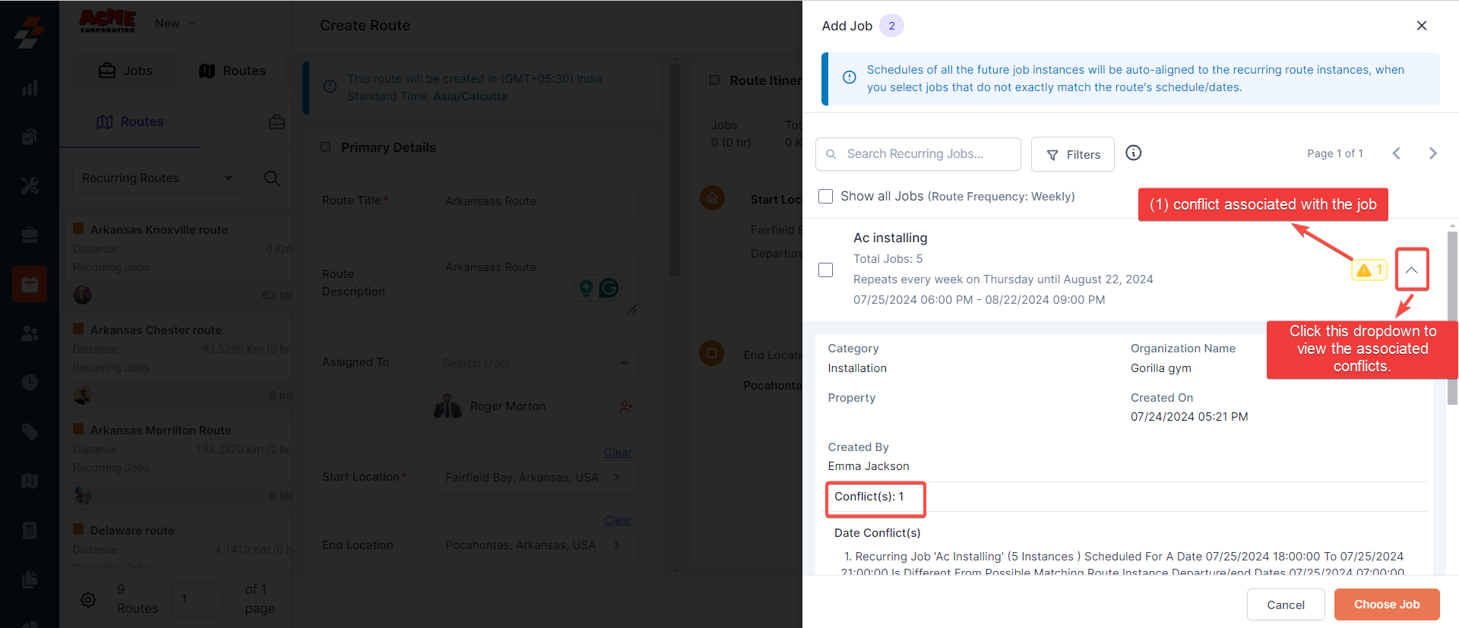This screenshot has width=1459, height=628.
Task: Open End Location Pocahontas selector
Action: coord(535,545)
